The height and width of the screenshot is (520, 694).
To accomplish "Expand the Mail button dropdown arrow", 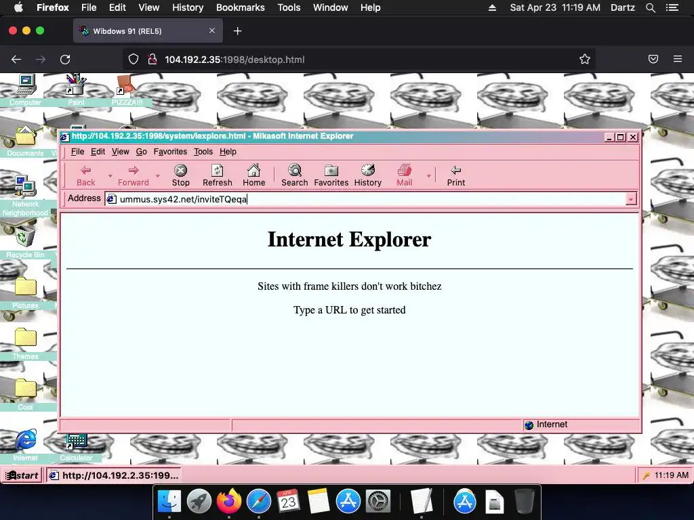I will (428, 175).
